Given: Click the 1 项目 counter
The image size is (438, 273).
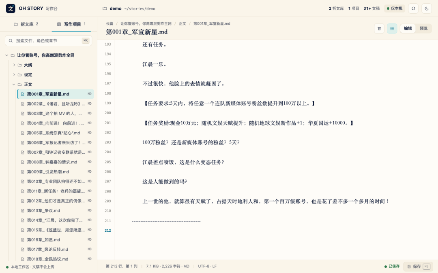Looking at the screenshot, I should click(x=354, y=8).
